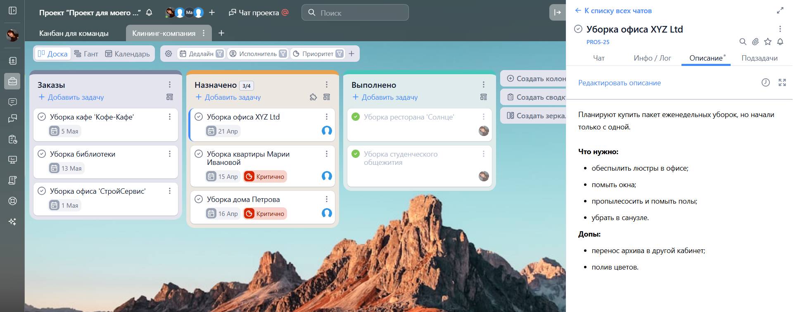
Task: Mark 'Уборка дома Петрова' as done
Action: pyautogui.click(x=199, y=199)
